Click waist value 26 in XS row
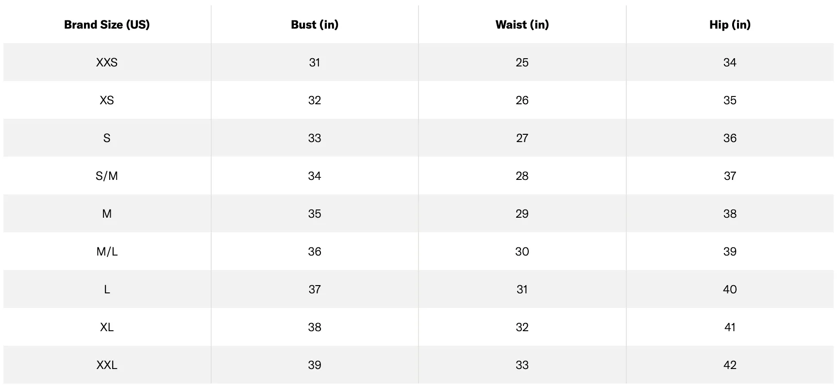 (x=522, y=100)
